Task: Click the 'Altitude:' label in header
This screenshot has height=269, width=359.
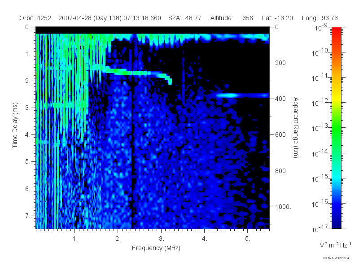Action: pos(222,18)
